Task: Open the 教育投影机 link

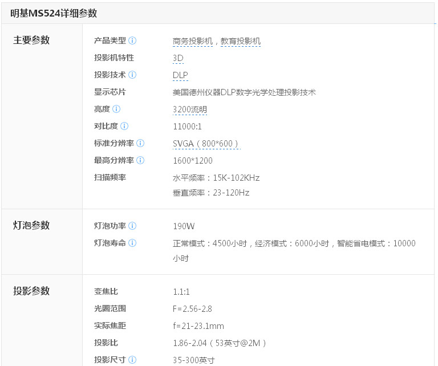Action: [x=241, y=41]
